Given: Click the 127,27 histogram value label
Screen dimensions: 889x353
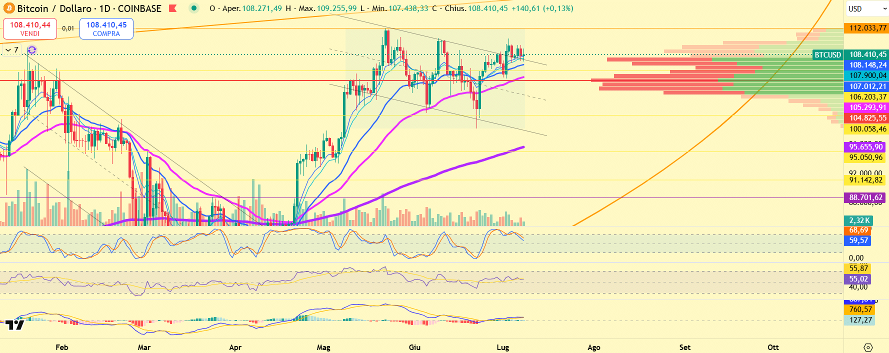Looking at the screenshot, I should pyautogui.click(x=859, y=320).
